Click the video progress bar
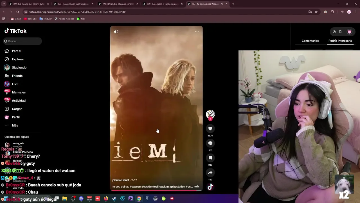Viewport: 360px width, 203px height. click(x=156, y=190)
